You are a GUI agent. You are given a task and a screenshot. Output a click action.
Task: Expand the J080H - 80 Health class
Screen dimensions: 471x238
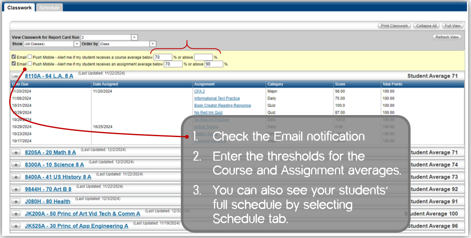(16, 202)
